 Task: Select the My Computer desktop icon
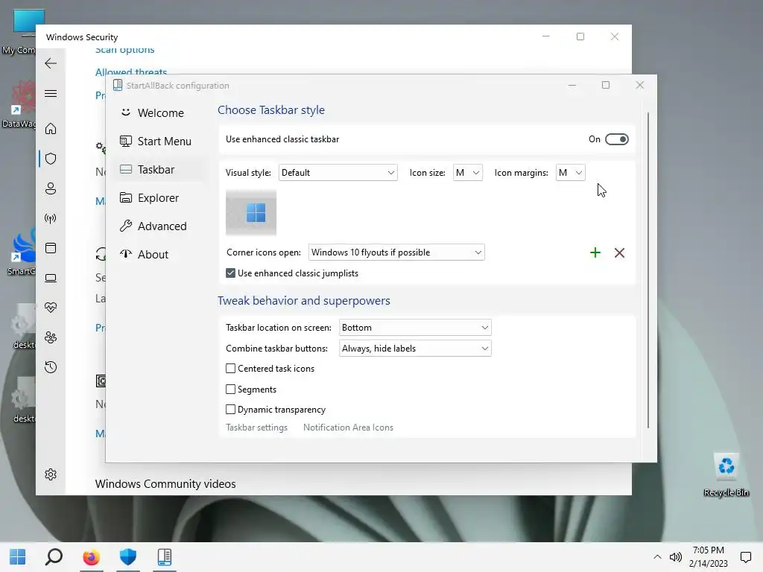[x=19, y=31]
